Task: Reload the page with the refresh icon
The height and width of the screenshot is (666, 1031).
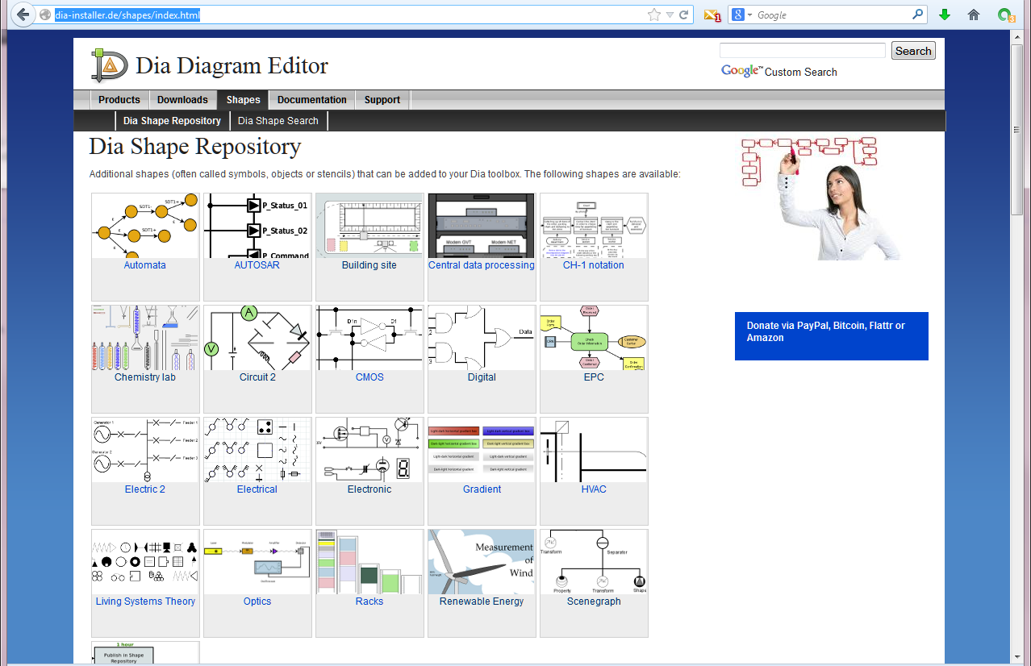Action: pos(684,15)
